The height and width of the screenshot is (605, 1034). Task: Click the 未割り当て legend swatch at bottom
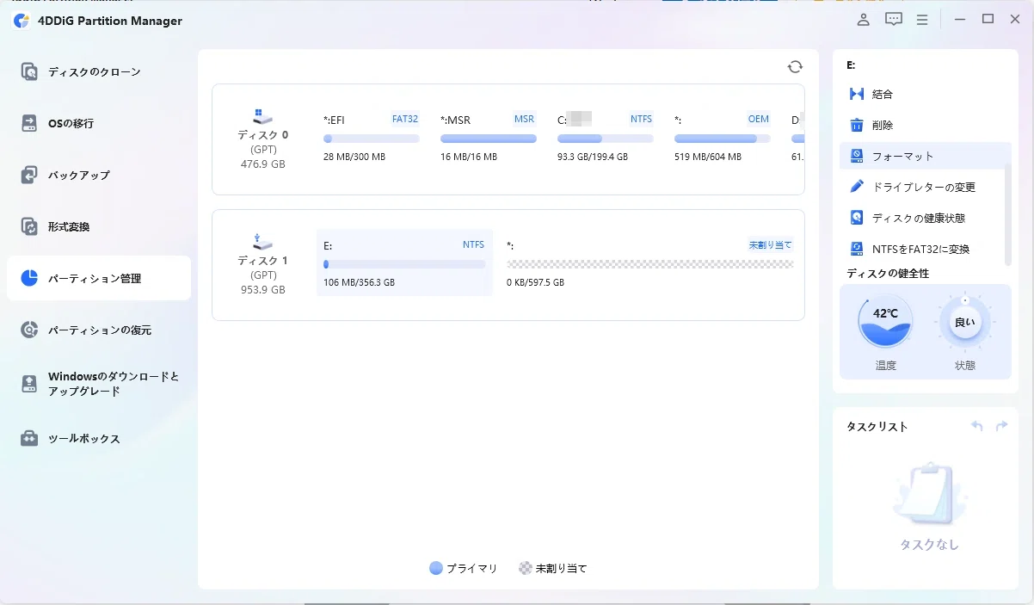tap(526, 568)
